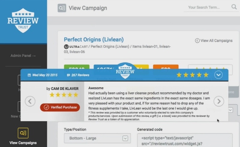Collapse the review widget with chevron circle
The width and height of the screenshot is (240, 147).
click(x=218, y=75)
